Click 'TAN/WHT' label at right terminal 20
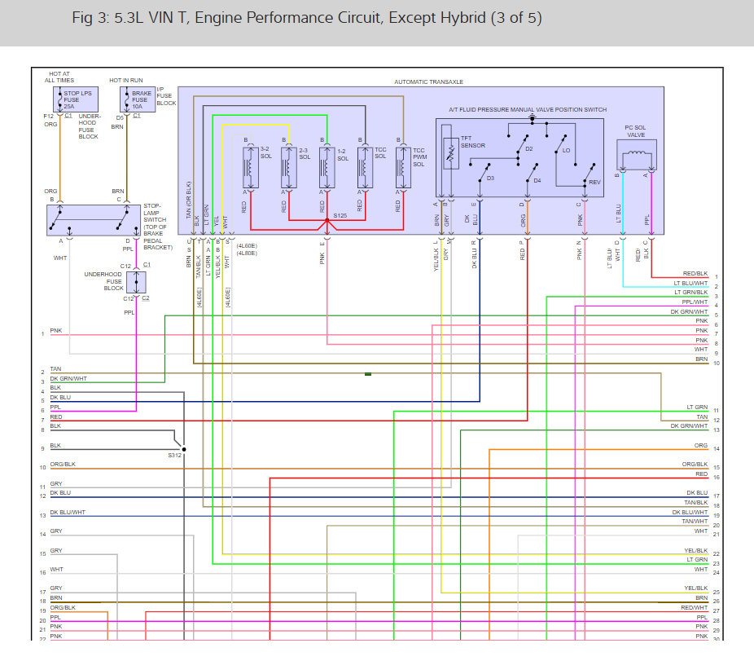This screenshot has width=754, height=661. point(695,522)
